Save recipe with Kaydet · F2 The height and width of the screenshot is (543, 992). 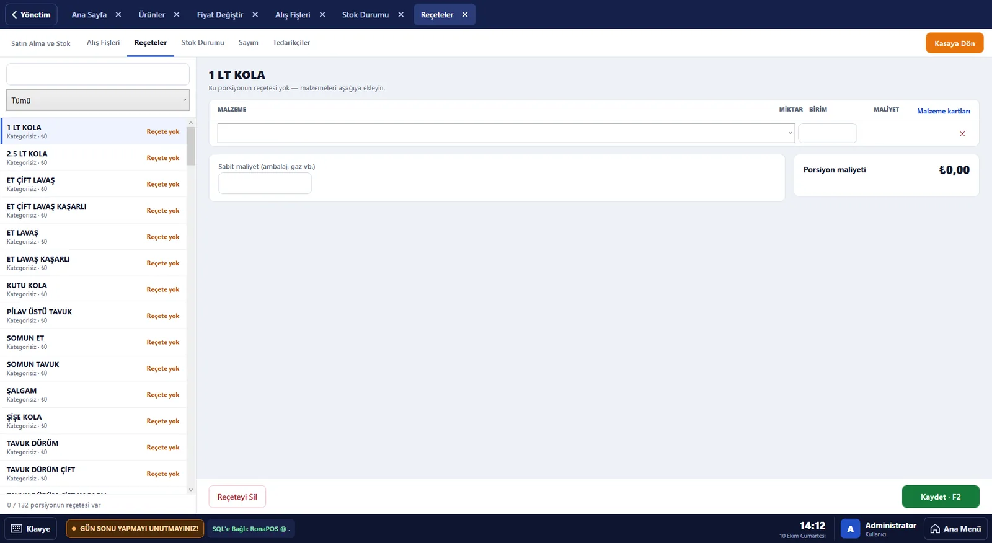point(941,497)
